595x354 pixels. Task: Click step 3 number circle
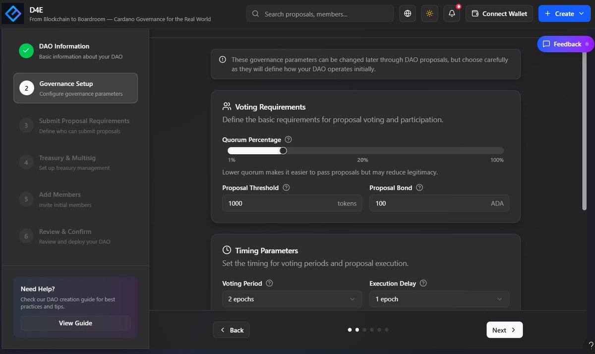(x=26, y=125)
